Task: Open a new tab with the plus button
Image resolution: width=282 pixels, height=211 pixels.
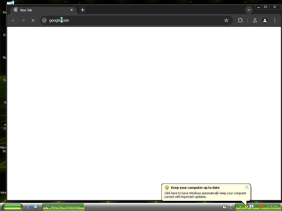Action: pyautogui.click(x=83, y=10)
